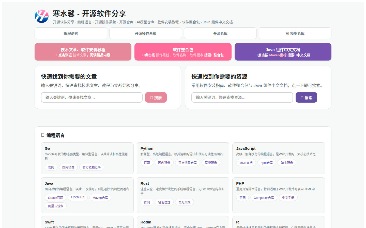Screen dimensions: 366x228
Task: Click the JavaScript card title
Action: pos(246,148)
